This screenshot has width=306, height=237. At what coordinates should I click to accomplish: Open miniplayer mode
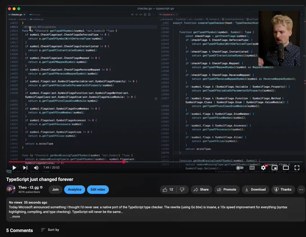coord(274,168)
